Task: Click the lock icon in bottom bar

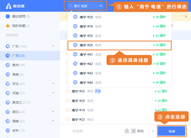Action: click(127, 131)
